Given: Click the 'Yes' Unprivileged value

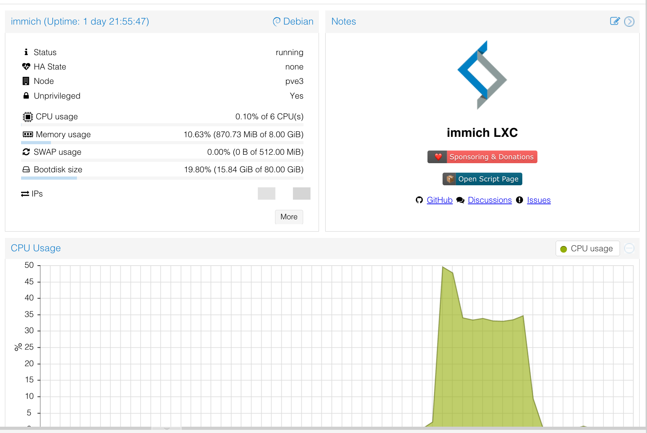Looking at the screenshot, I should pos(296,96).
